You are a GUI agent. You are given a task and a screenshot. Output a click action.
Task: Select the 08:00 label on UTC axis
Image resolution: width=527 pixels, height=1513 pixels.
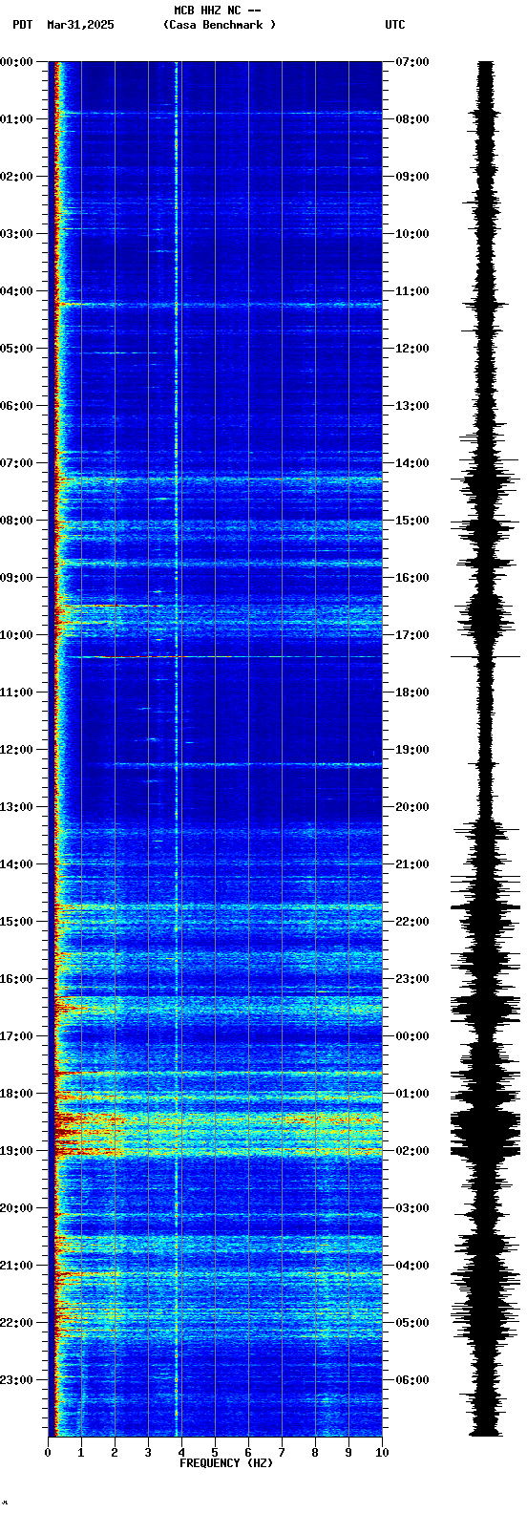[412, 119]
